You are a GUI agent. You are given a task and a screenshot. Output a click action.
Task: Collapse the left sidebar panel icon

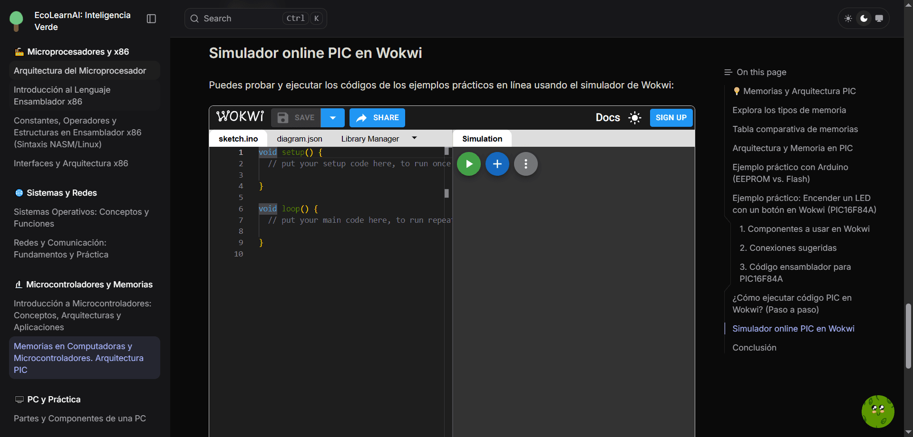coord(151,19)
